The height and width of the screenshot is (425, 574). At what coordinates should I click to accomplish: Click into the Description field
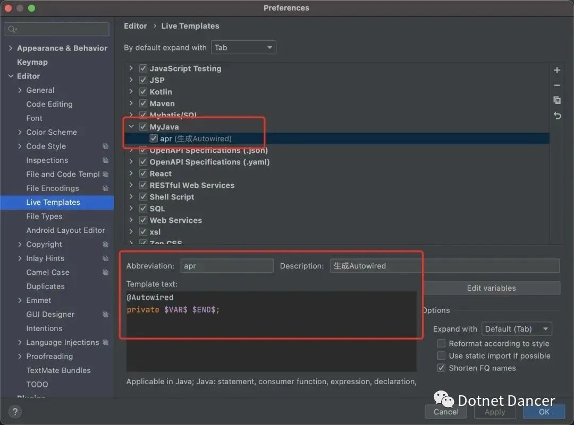pyautogui.click(x=445, y=266)
